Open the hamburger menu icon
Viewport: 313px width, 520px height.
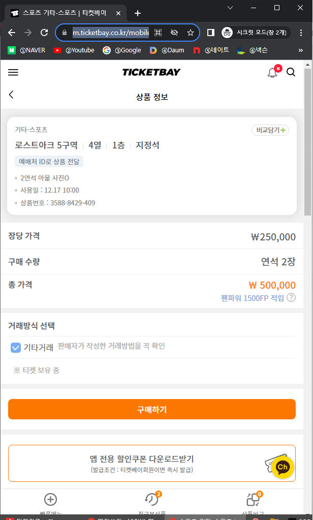[13, 73]
